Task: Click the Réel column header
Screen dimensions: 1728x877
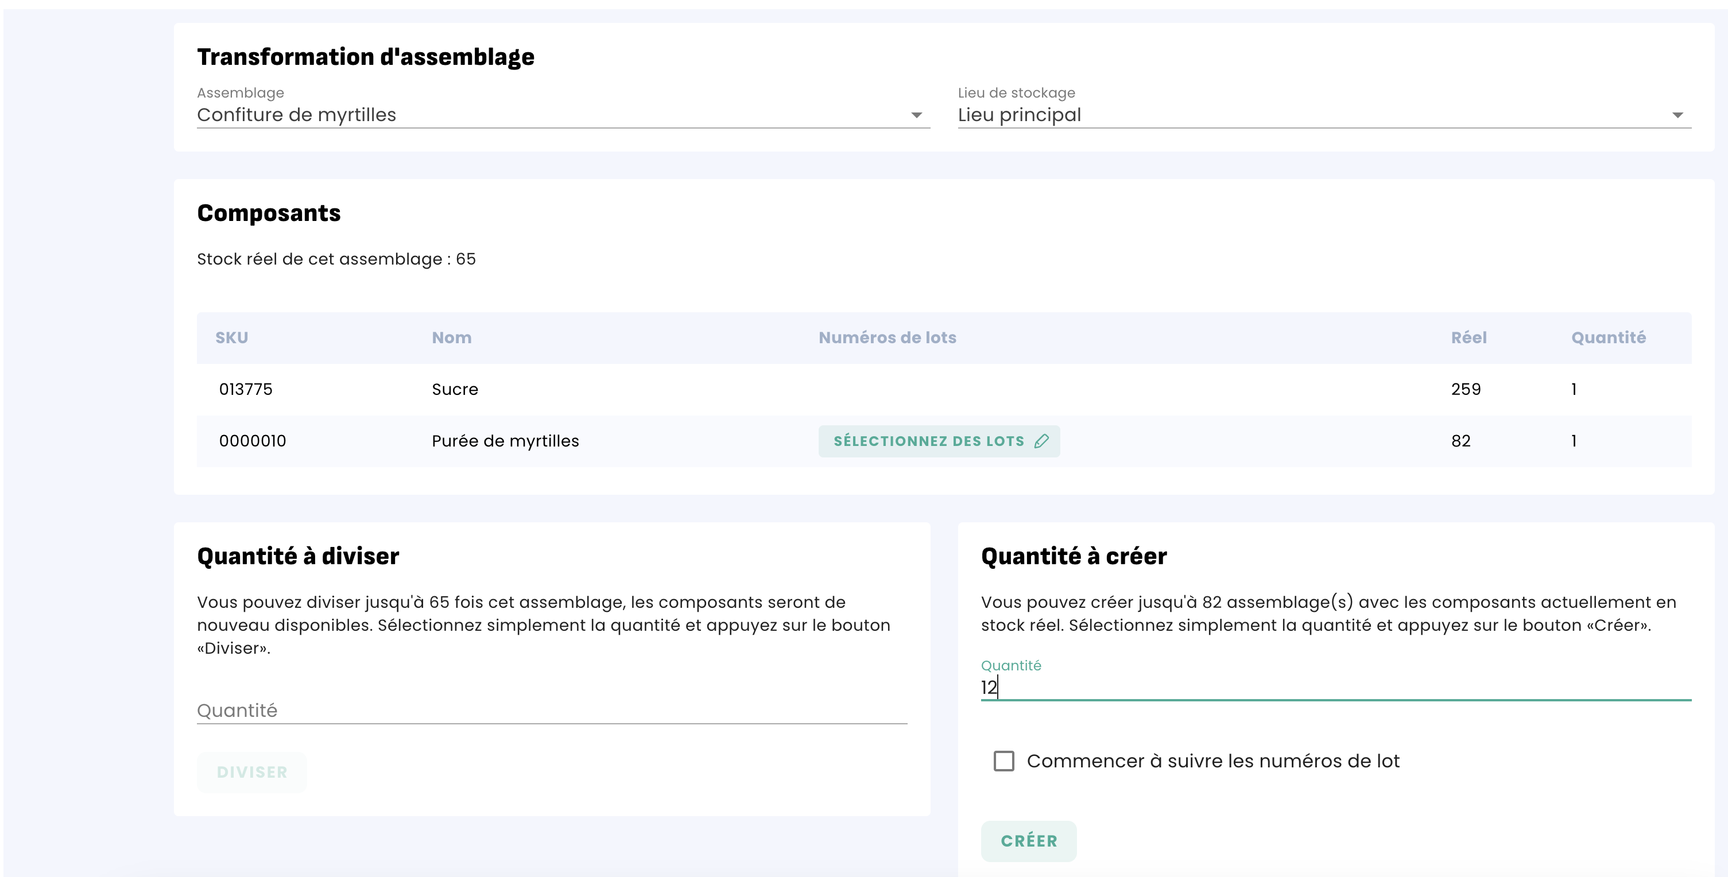Action: coord(1469,338)
